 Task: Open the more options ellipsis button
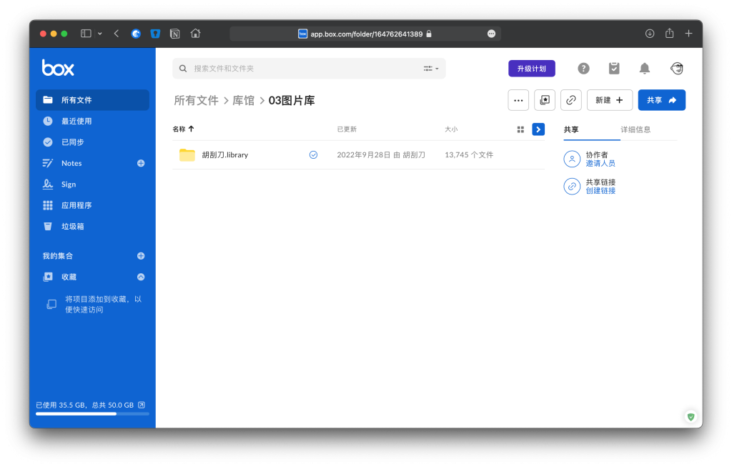click(x=518, y=100)
